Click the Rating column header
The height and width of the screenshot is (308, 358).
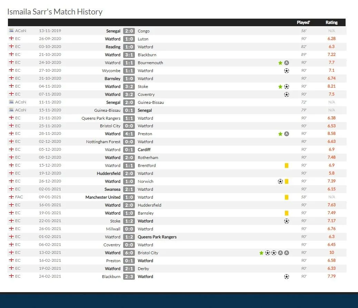pyautogui.click(x=331, y=22)
